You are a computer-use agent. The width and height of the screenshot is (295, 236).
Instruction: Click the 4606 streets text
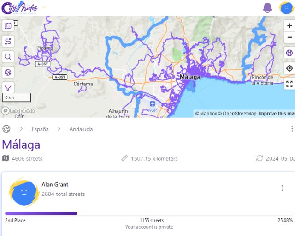27,159
